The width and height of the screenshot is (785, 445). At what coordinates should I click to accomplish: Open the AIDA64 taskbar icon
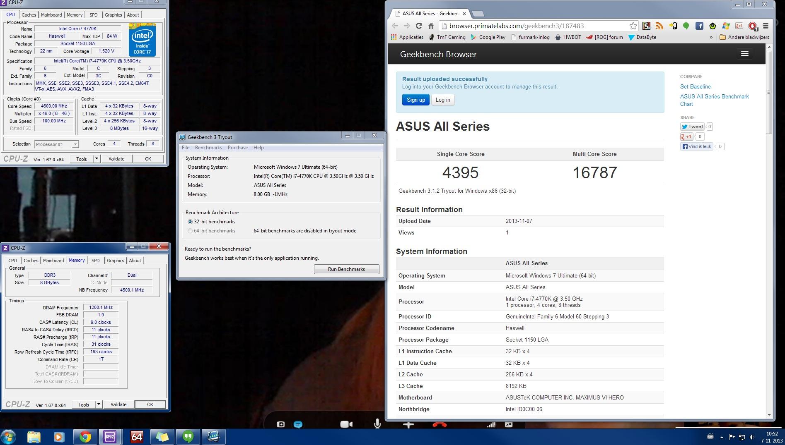[x=136, y=437]
